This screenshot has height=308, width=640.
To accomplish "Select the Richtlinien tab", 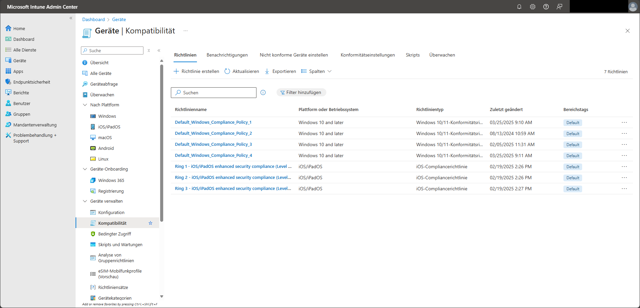I will coord(185,55).
